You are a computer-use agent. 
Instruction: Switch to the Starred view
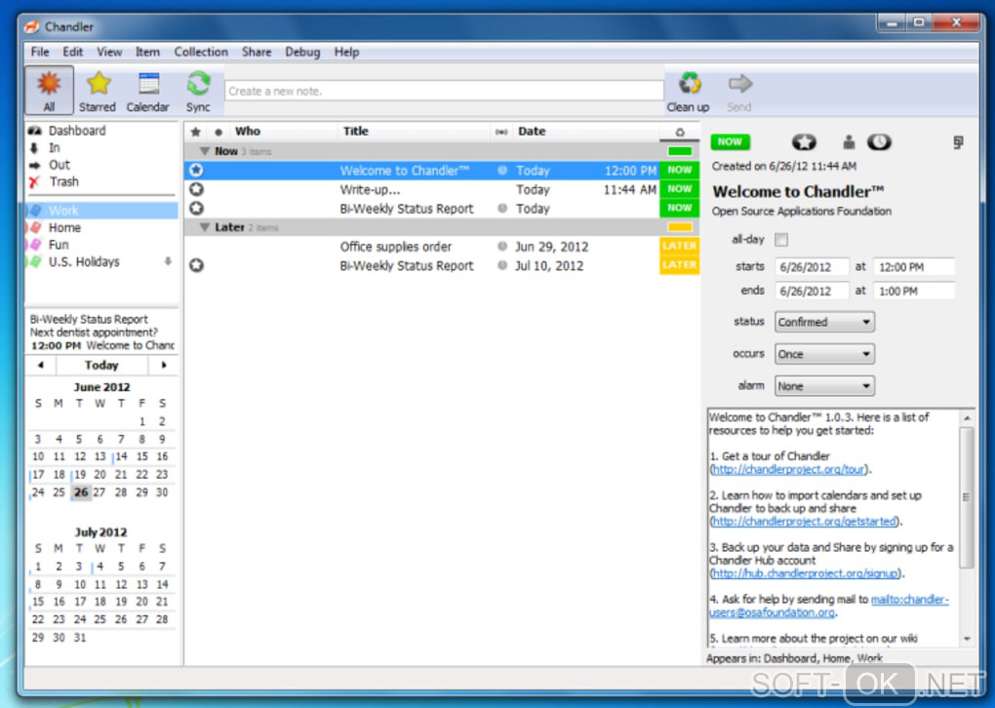98,90
